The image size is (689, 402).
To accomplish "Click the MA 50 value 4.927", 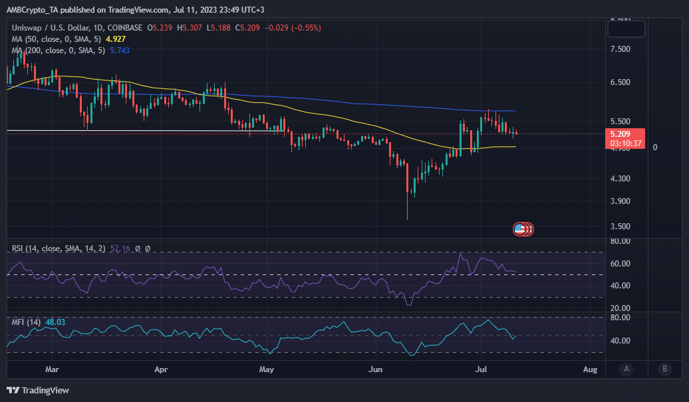I will point(116,39).
